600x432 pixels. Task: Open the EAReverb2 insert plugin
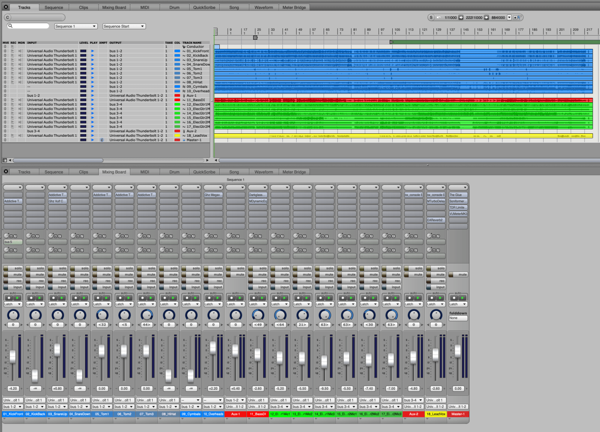(x=436, y=220)
